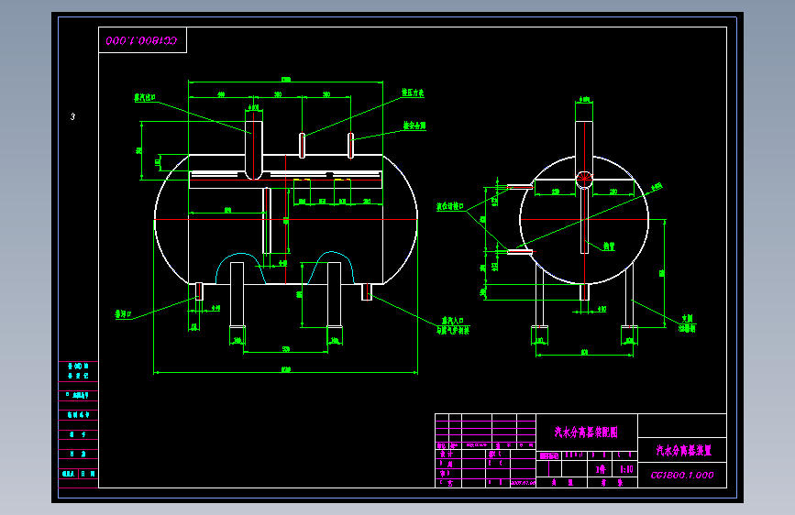Click the 汽水分离器装配图 drawing title text

pyautogui.click(x=586, y=432)
